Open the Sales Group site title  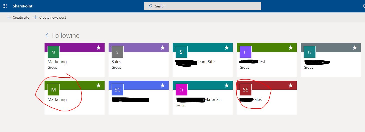(x=116, y=62)
